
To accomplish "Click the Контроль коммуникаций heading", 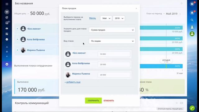I will [32, 103].
